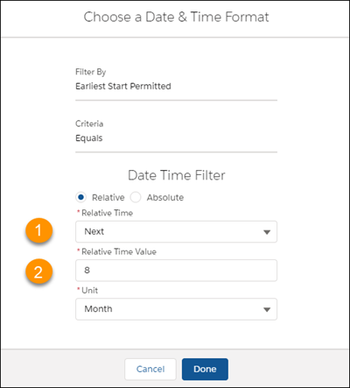Click the Done button

pos(205,370)
